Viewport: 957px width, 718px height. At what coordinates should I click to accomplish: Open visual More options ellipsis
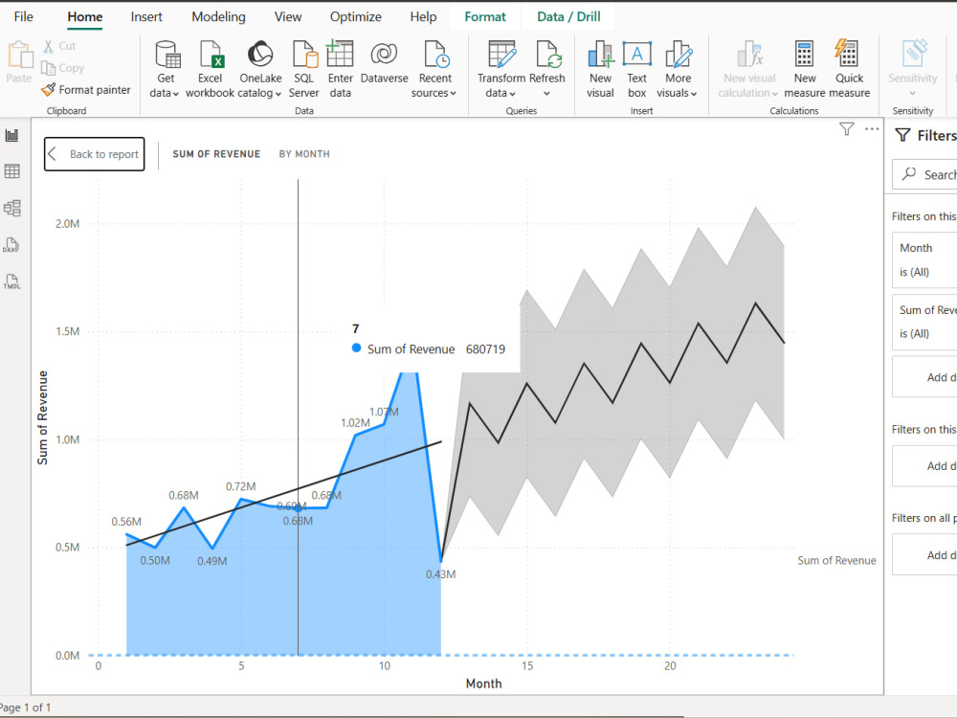click(x=872, y=129)
